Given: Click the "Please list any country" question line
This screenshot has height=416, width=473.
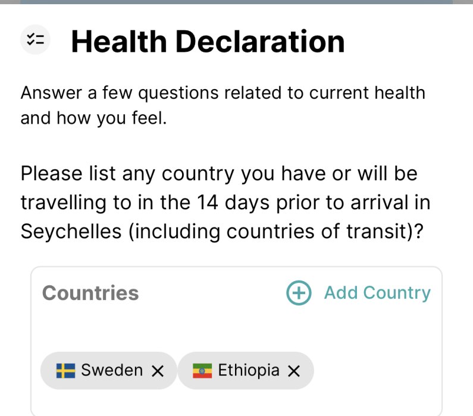Looking at the screenshot, I should pyautogui.click(x=219, y=174).
